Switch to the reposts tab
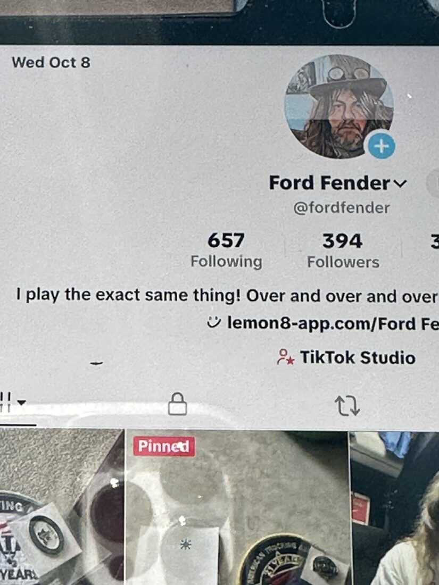The image size is (439, 585). (x=347, y=406)
